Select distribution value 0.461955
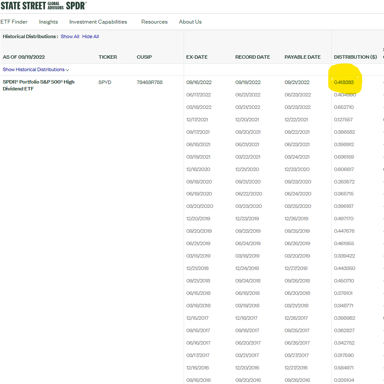384x384 pixels. tap(344, 244)
